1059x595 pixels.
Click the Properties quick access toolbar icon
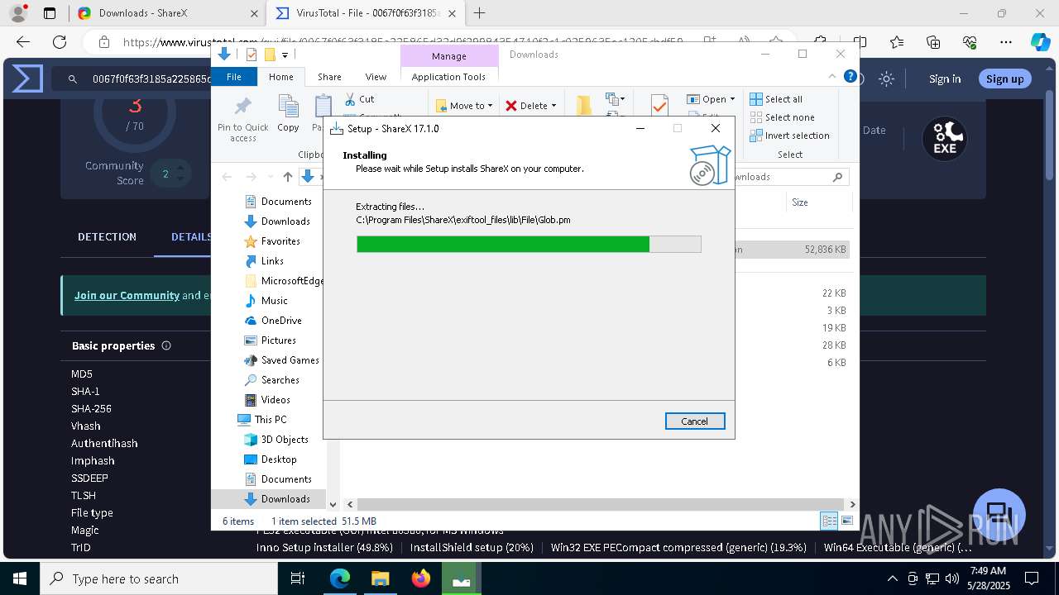click(x=252, y=55)
